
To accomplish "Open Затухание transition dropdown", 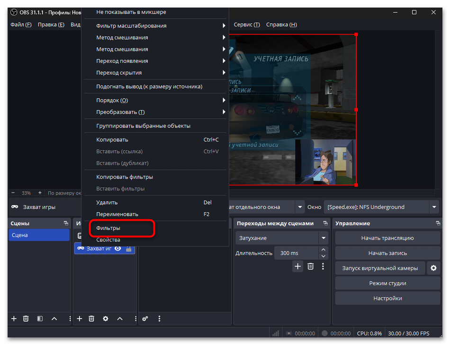I will 281,238.
